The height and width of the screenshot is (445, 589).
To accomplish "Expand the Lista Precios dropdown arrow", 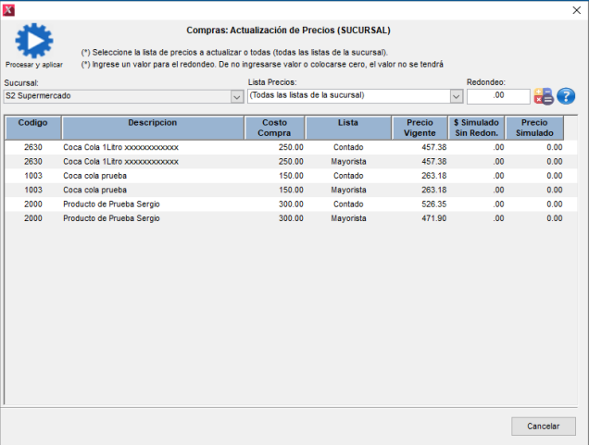I will coord(456,96).
